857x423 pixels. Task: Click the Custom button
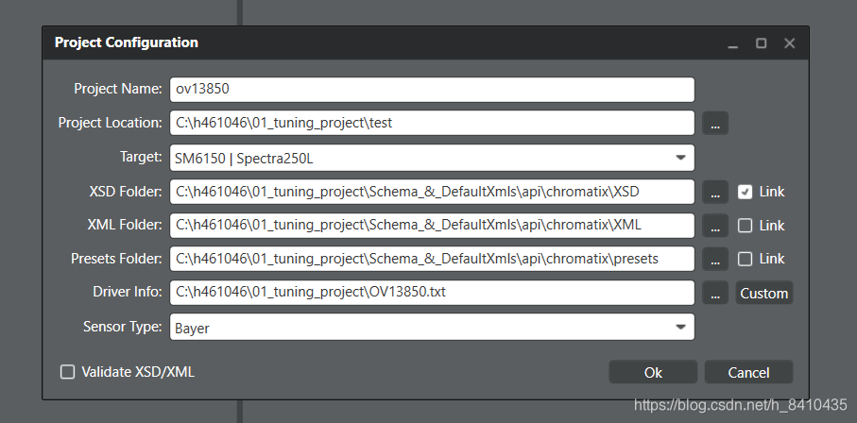click(764, 293)
